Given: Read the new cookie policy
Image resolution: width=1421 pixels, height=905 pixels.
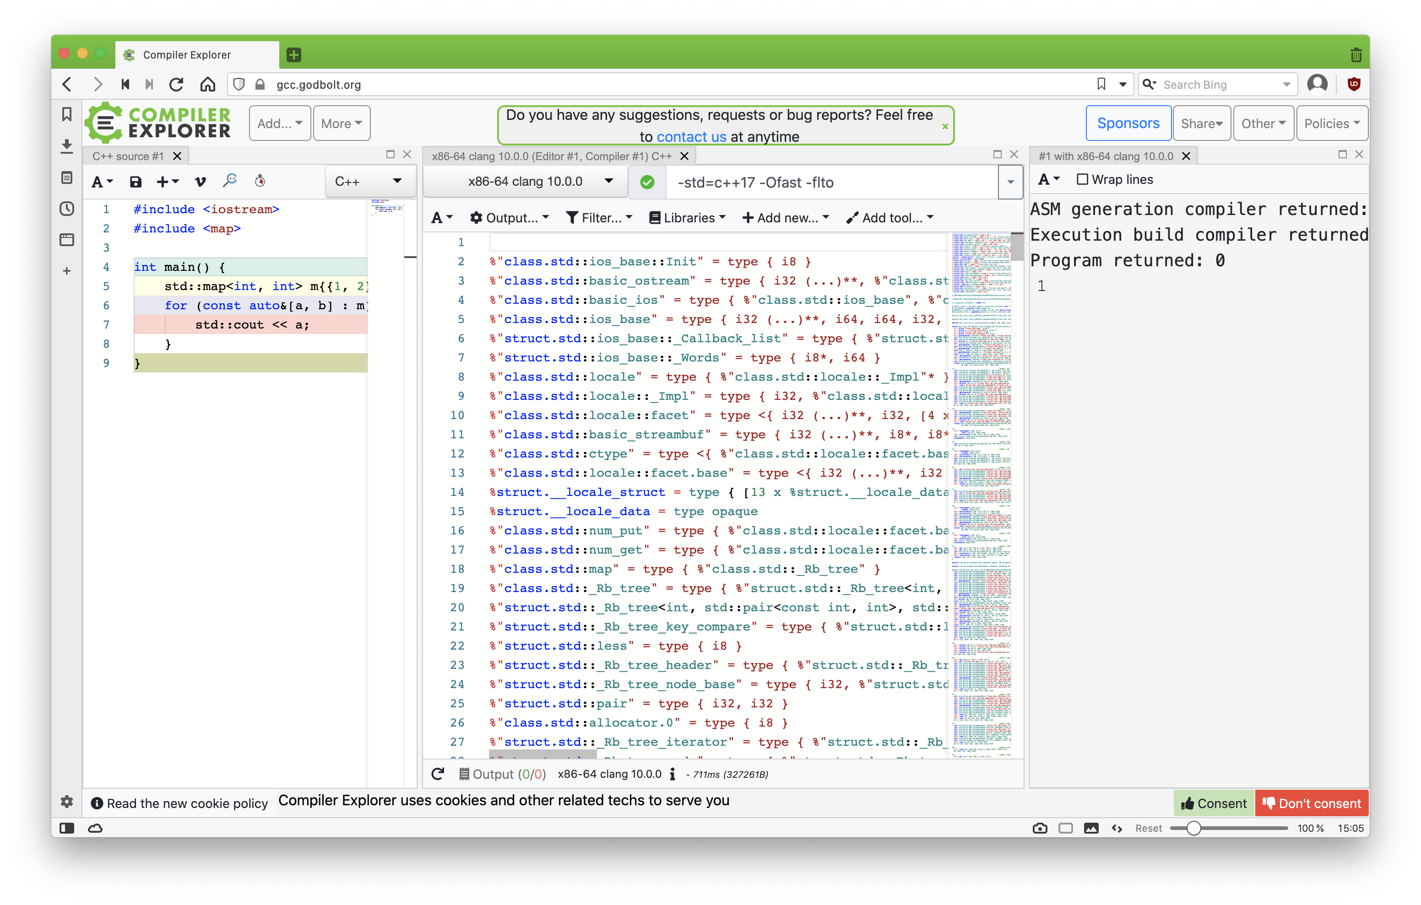Looking at the screenshot, I should [179, 803].
